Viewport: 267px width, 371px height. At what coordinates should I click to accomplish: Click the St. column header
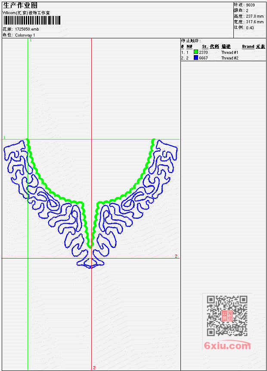[x=205, y=47]
